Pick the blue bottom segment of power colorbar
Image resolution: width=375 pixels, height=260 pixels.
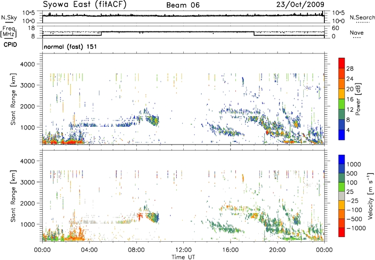(x=342, y=135)
